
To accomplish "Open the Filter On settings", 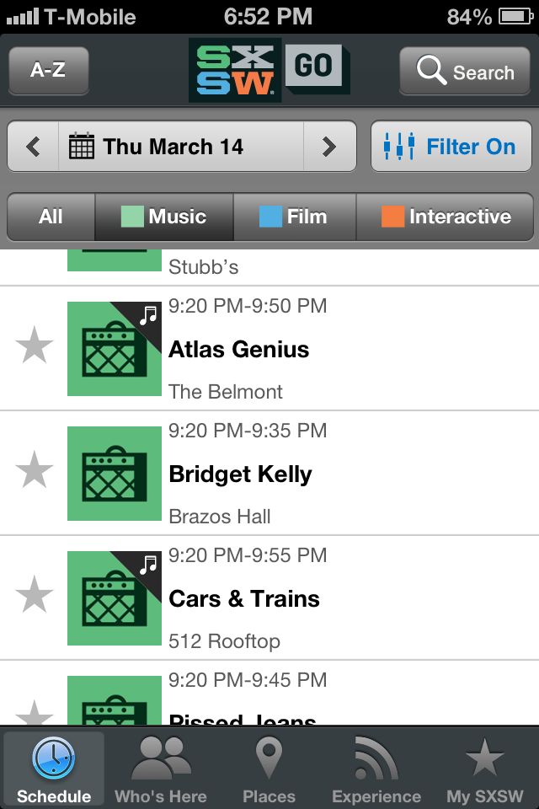I will (x=451, y=147).
